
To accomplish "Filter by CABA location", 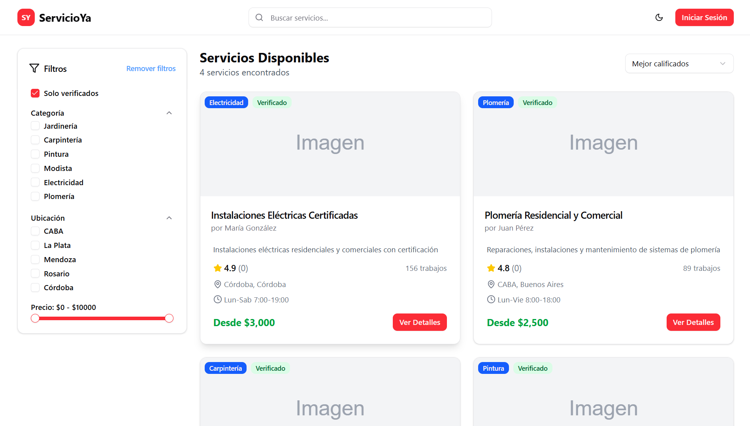I will [x=35, y=231].
